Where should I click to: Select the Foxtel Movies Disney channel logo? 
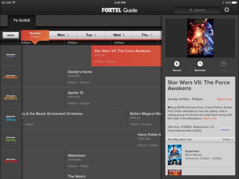(x=10, y=119)
